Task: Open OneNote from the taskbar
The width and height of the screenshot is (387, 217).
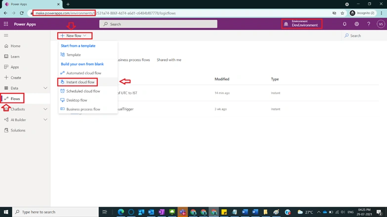Action: coord(162,212)
